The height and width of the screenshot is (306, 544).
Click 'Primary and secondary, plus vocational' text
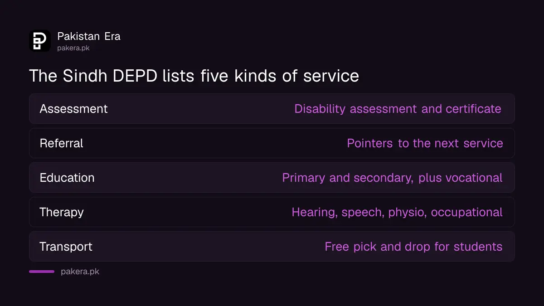click(392, 178)
